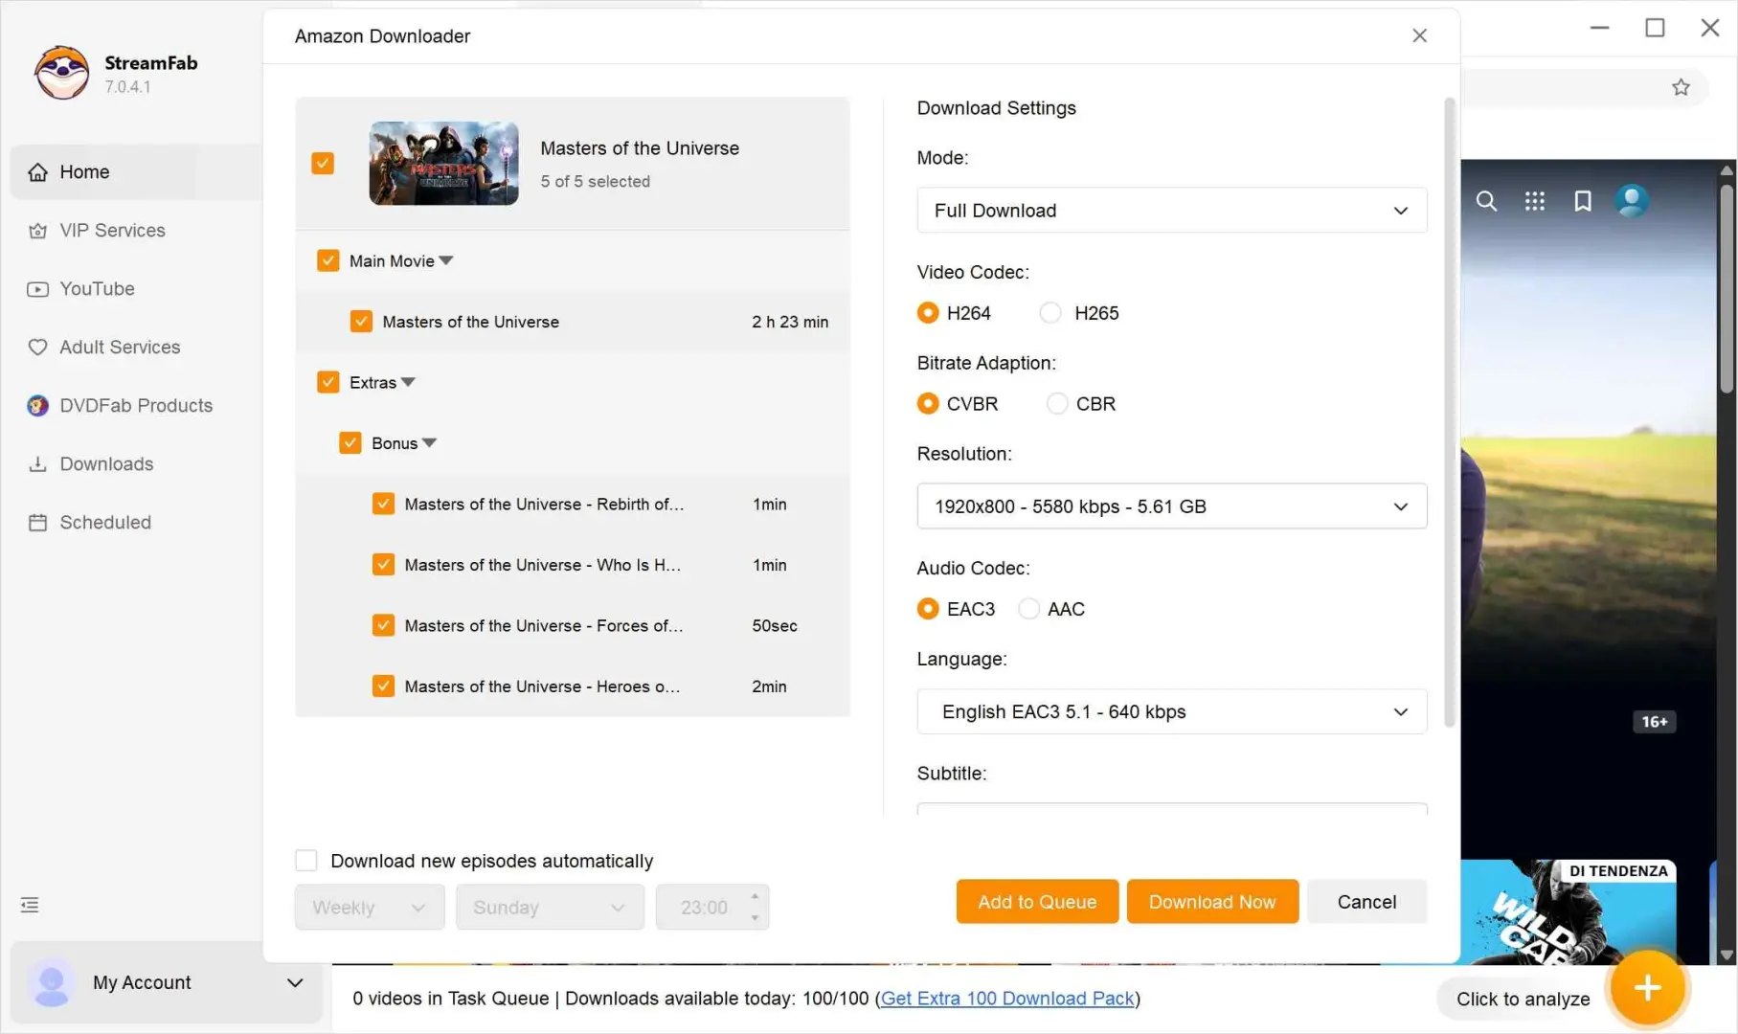
Task: Open the user profile avatar on the Amazon page
Action: [1631, 200]
